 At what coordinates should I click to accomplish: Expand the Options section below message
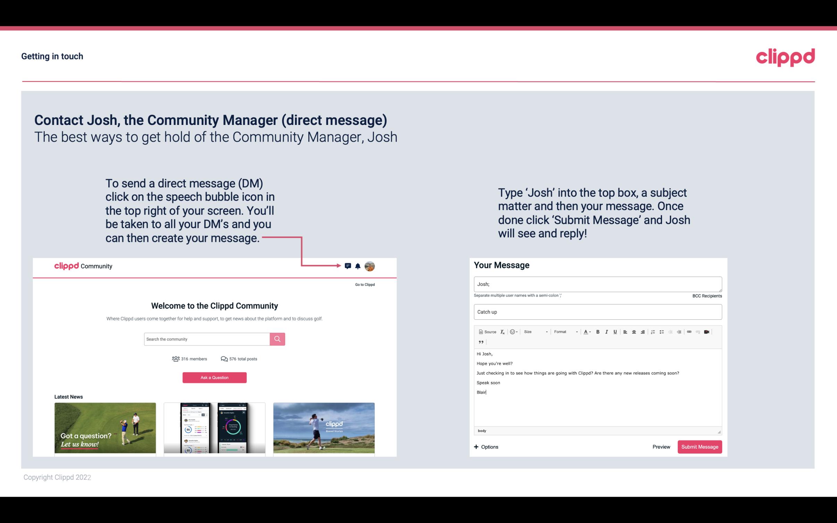(x=486, y=447)
